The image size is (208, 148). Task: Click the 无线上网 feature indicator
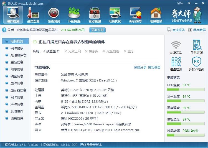coord(73,51)
